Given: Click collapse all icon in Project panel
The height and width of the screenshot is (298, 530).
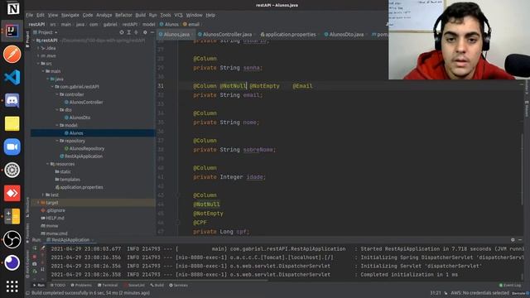Looking at the screenshot, I should click(x=136, y=32).
